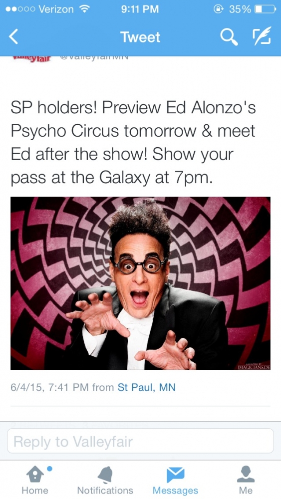Switch to the Messages tab
This screenshot has width=281, height=499.
click(x=175, y=480)
